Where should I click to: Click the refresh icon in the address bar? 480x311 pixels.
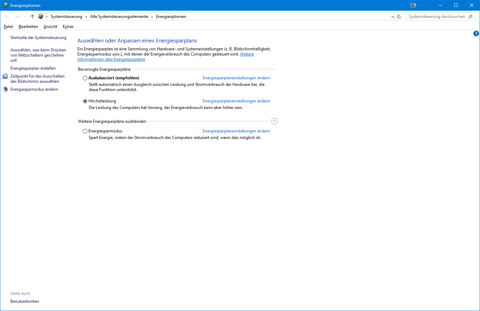pos(399,16)
